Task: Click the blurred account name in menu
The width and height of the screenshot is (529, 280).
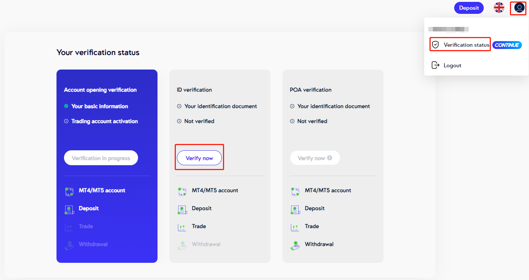Action: 449,29
